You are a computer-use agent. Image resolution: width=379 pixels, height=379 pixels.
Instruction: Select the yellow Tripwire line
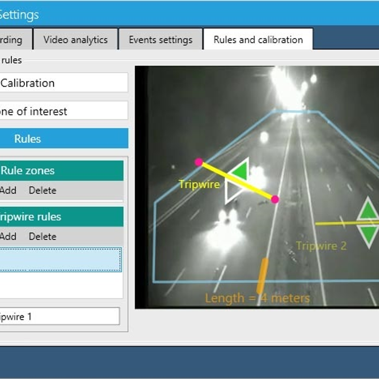(x=237, y=181)
